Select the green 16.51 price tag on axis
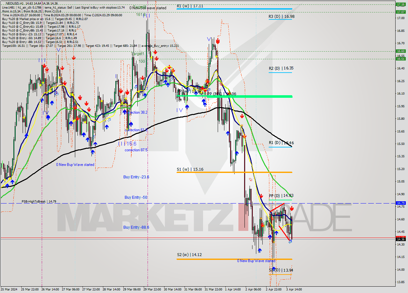 [x=401, y=59]
